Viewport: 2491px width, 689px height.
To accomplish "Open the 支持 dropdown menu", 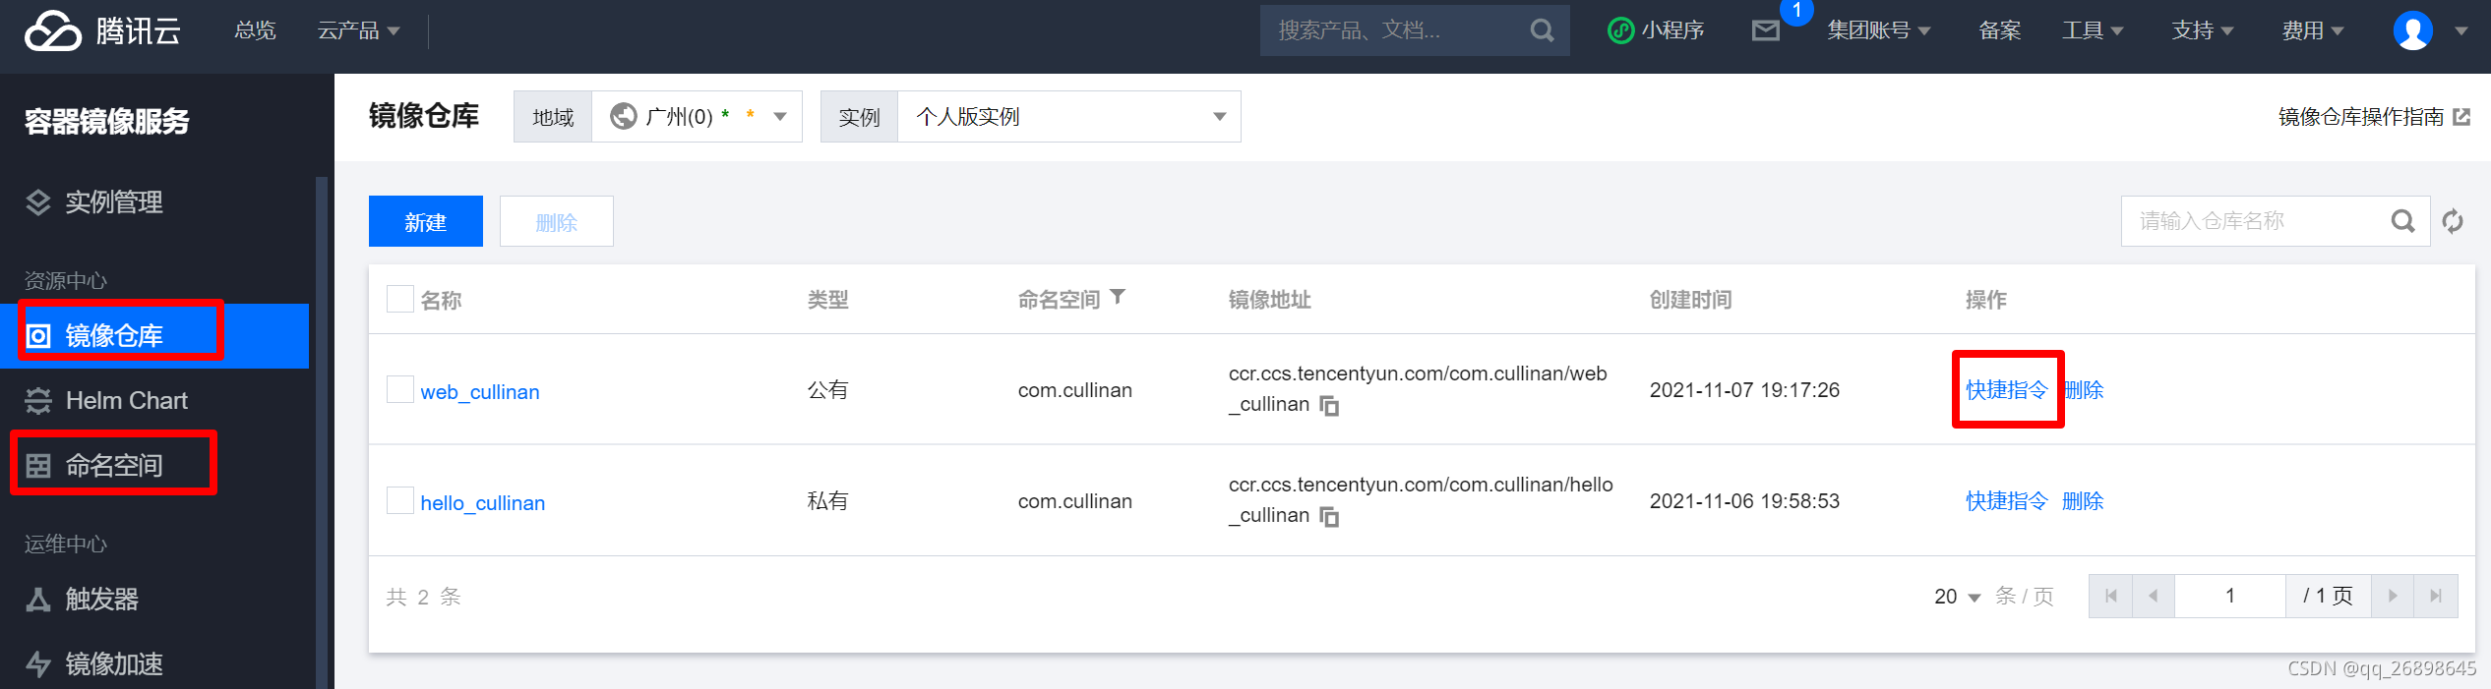I will pos(2203,30).
